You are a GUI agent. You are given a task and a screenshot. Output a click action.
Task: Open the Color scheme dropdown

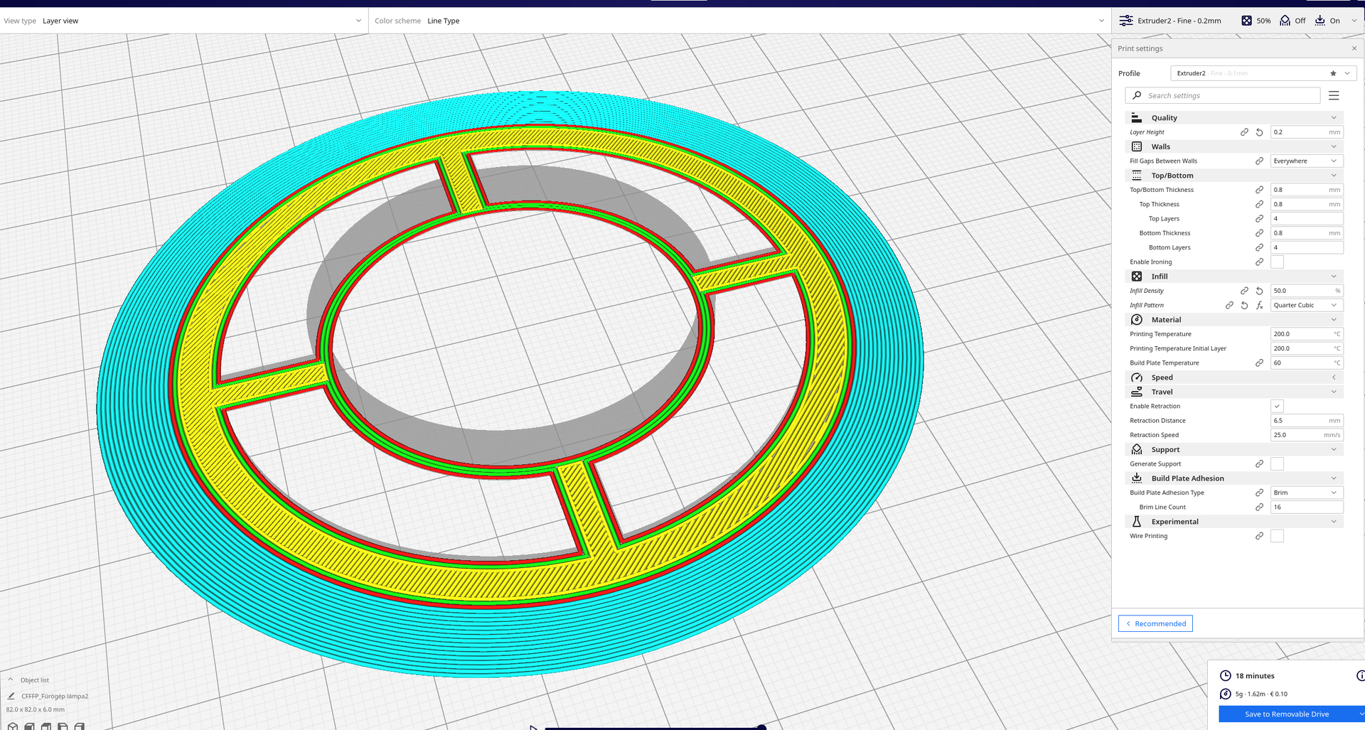[x=739, y=21]
